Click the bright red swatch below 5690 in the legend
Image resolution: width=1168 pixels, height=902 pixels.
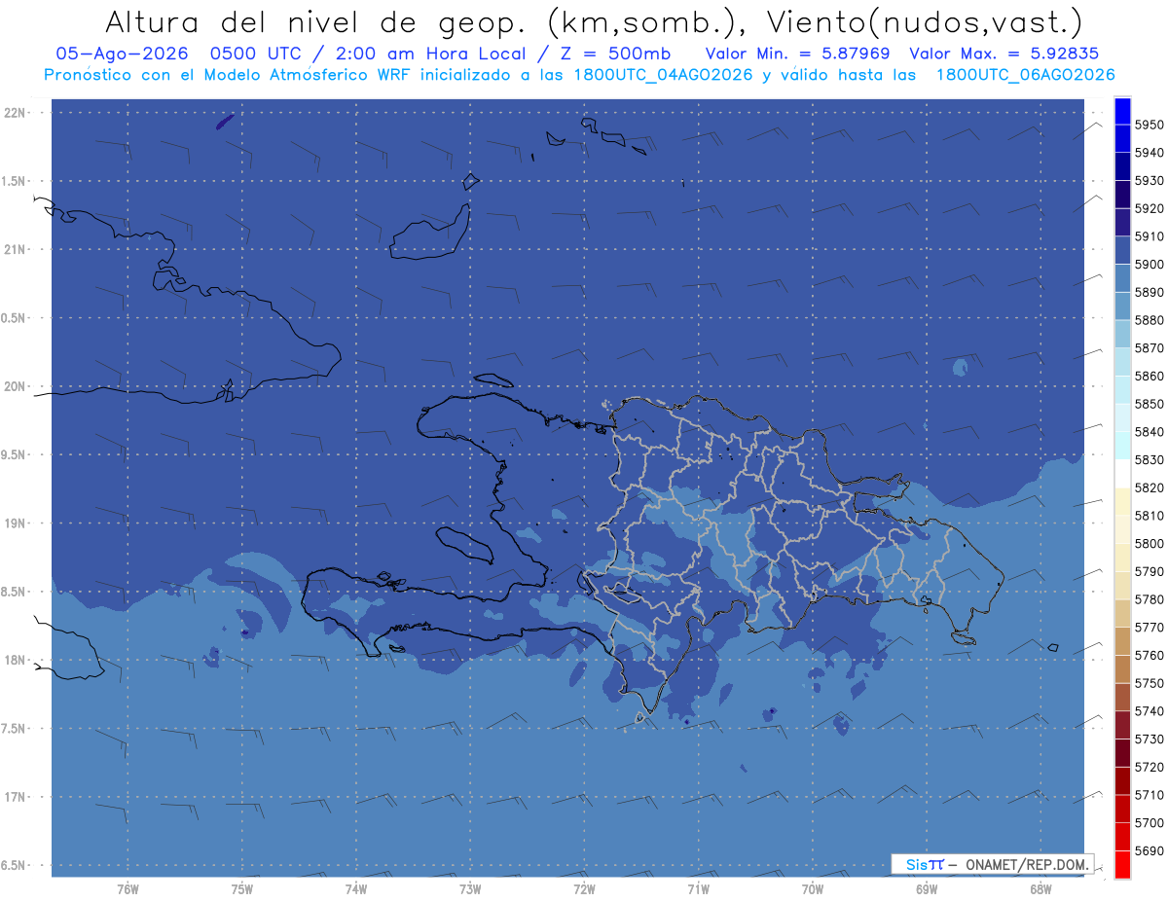click(1122, 864)
